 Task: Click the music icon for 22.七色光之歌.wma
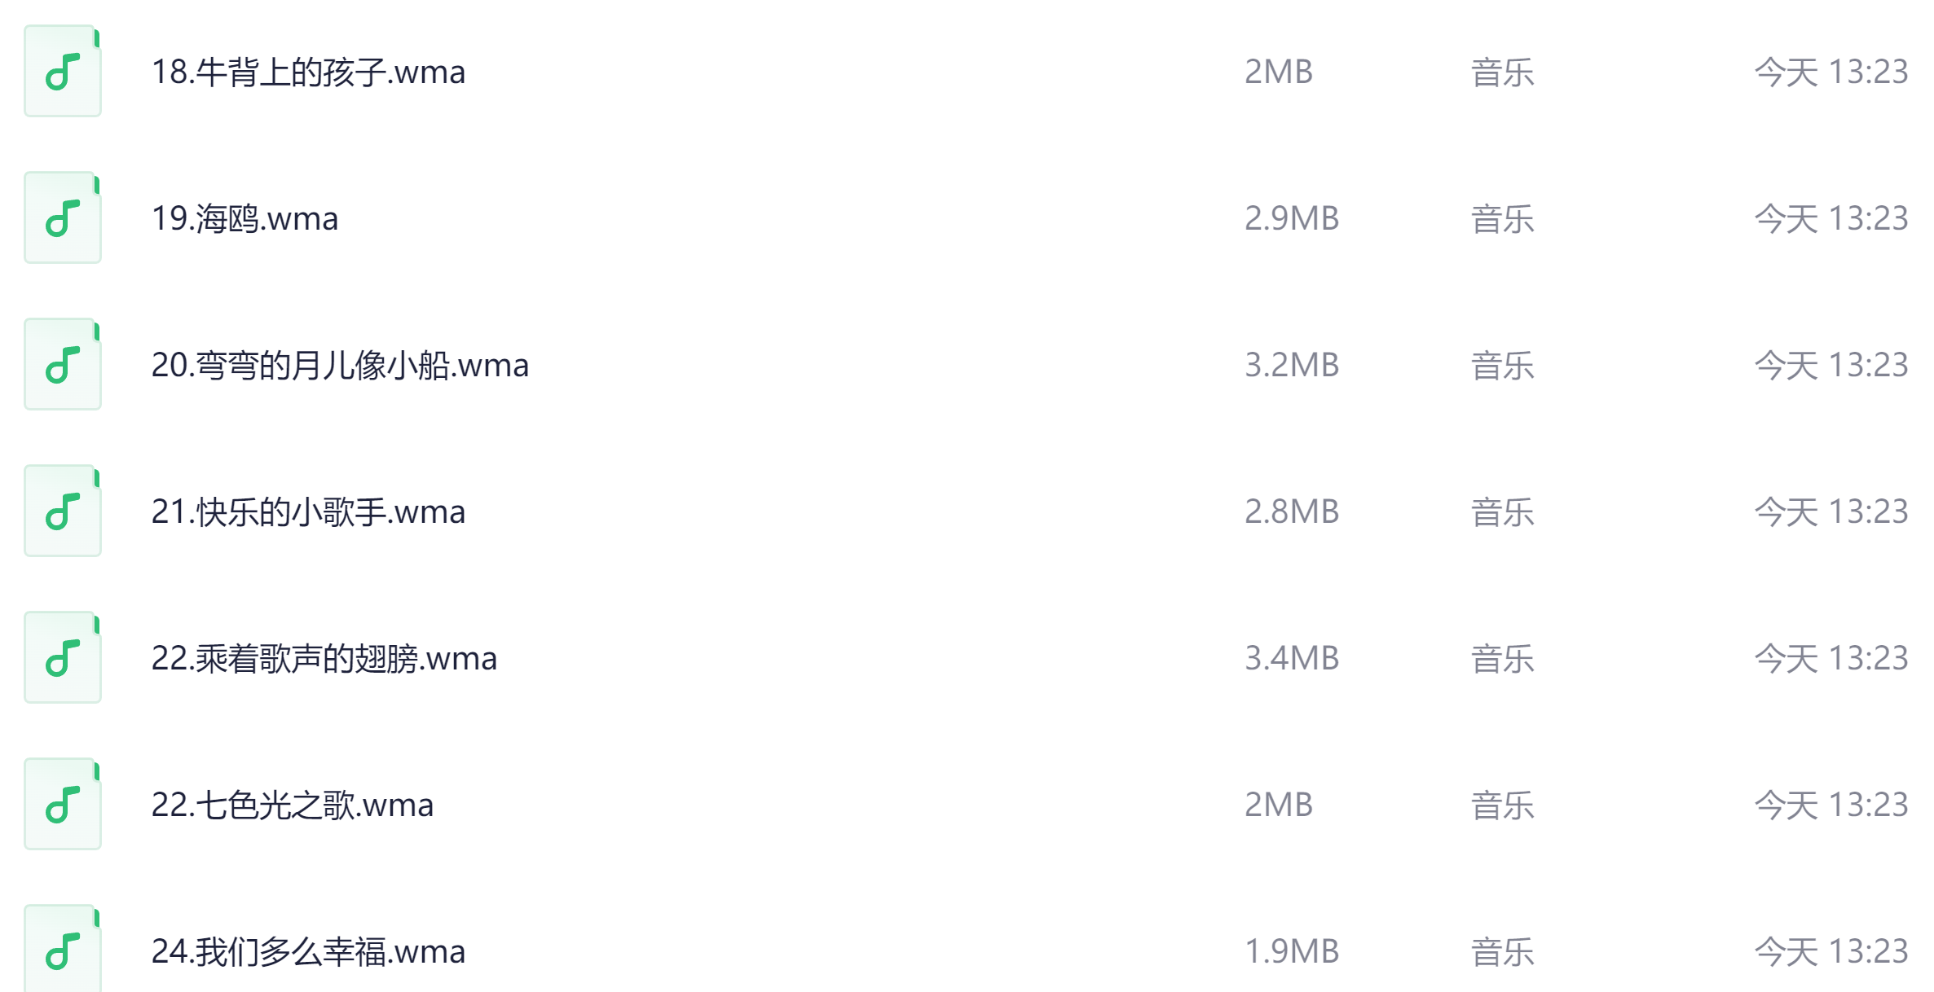coord(63,805)
